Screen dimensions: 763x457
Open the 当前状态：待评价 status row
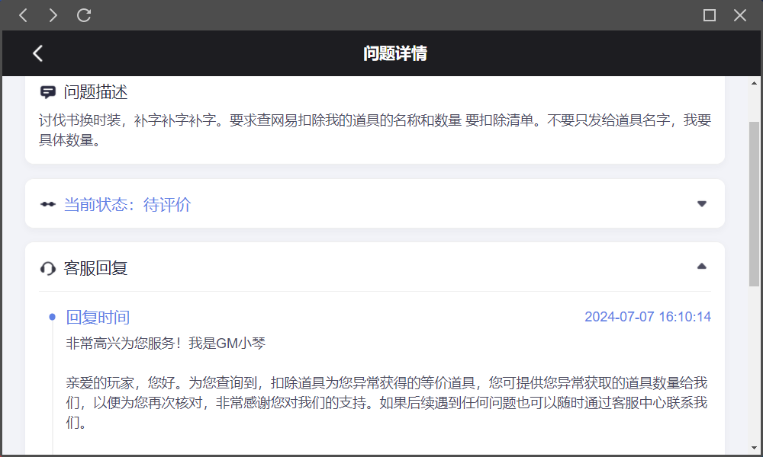pos(127,205)
